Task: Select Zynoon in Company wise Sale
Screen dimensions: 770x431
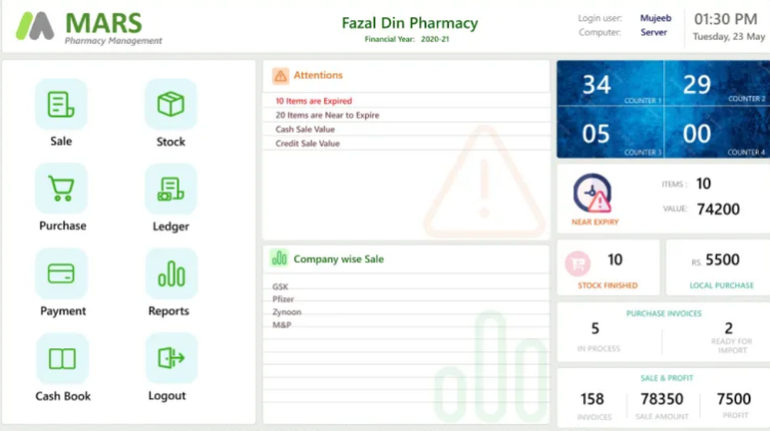Action: (286, 312)
